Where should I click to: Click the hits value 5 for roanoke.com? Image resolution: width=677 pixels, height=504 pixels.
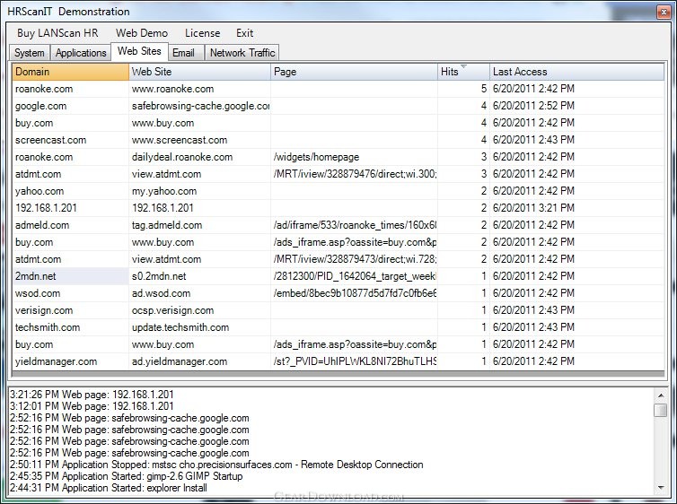(463, 89)
